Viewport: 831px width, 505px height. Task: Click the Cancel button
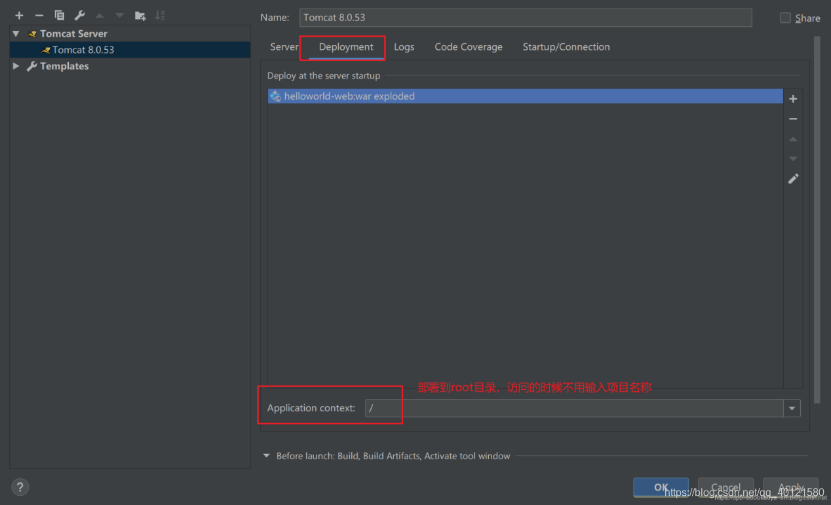click(x=725, y=487)
